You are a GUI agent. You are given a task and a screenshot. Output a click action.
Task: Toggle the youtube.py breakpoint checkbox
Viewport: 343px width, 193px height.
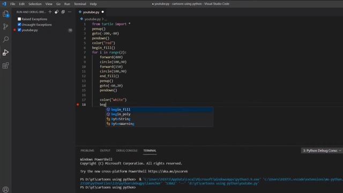(19, 30)
